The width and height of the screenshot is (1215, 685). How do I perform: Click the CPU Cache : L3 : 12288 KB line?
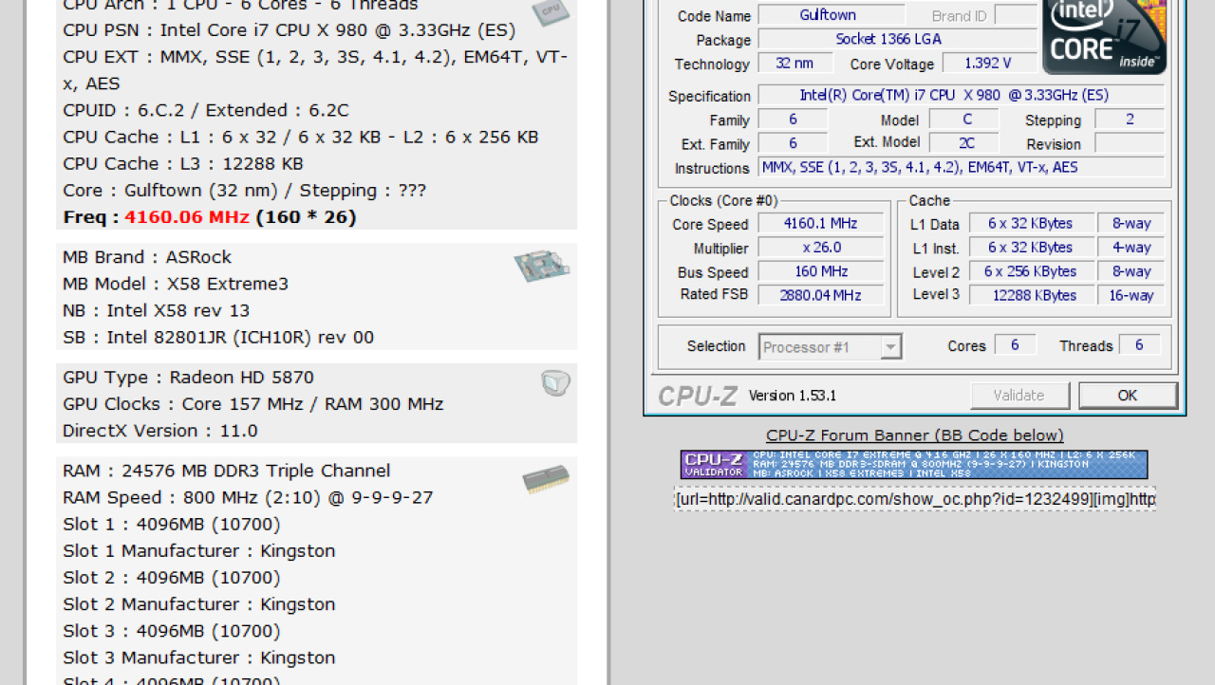[183, 163]
